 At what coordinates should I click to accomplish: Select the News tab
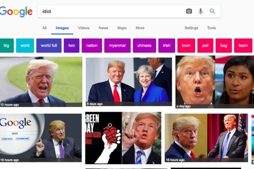pyautogui.click(x=103, y=28)
